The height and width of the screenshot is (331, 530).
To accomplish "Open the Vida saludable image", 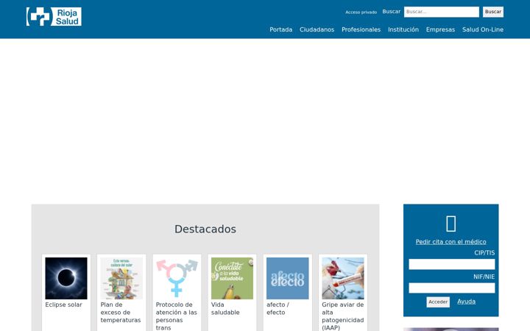I will coord(232,278).
